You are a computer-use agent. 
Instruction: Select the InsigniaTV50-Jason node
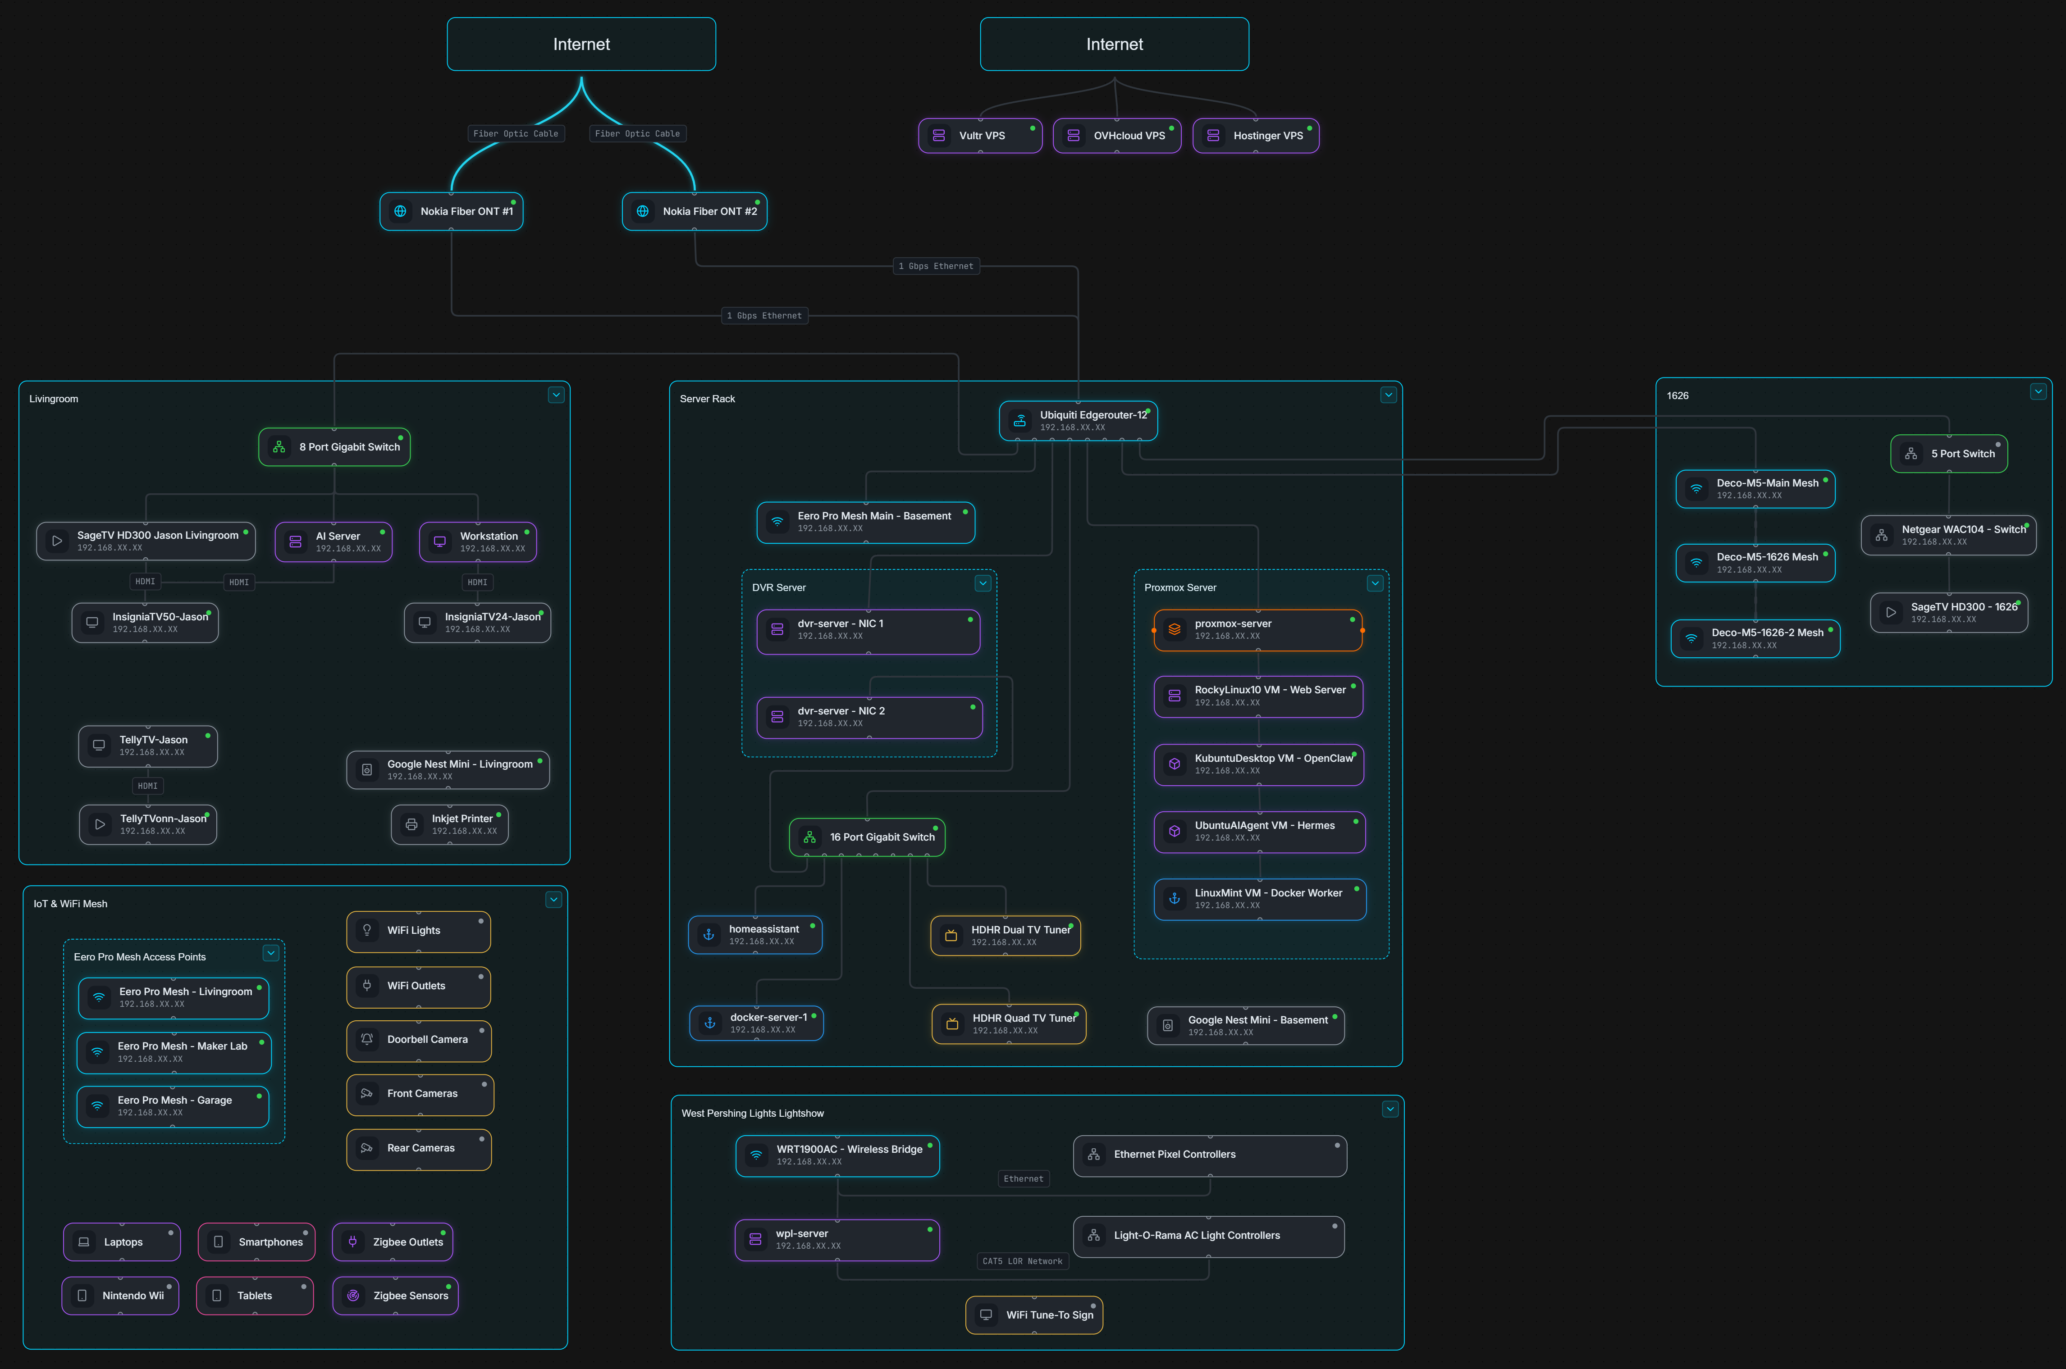pyautogui.click(x=145, y=623)
